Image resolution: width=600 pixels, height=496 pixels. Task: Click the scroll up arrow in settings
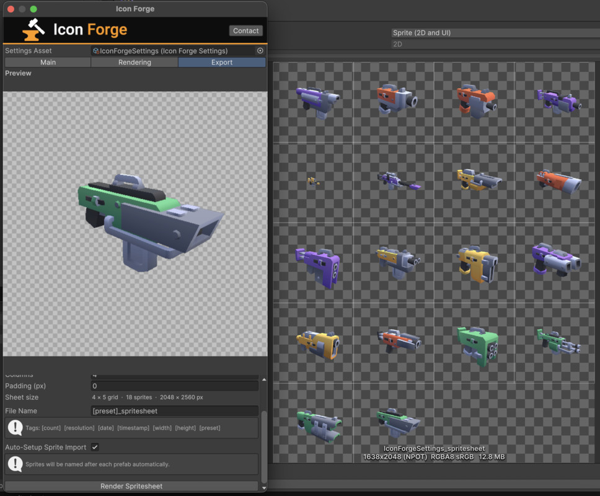pos(263,379)
